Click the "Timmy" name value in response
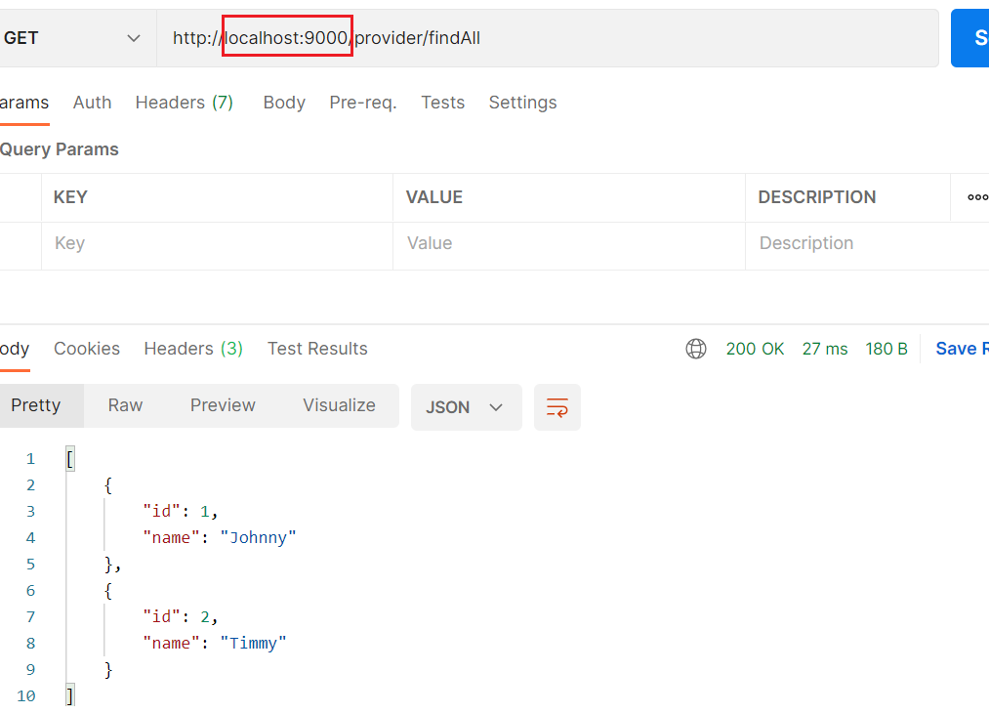 tap(253, 643)
